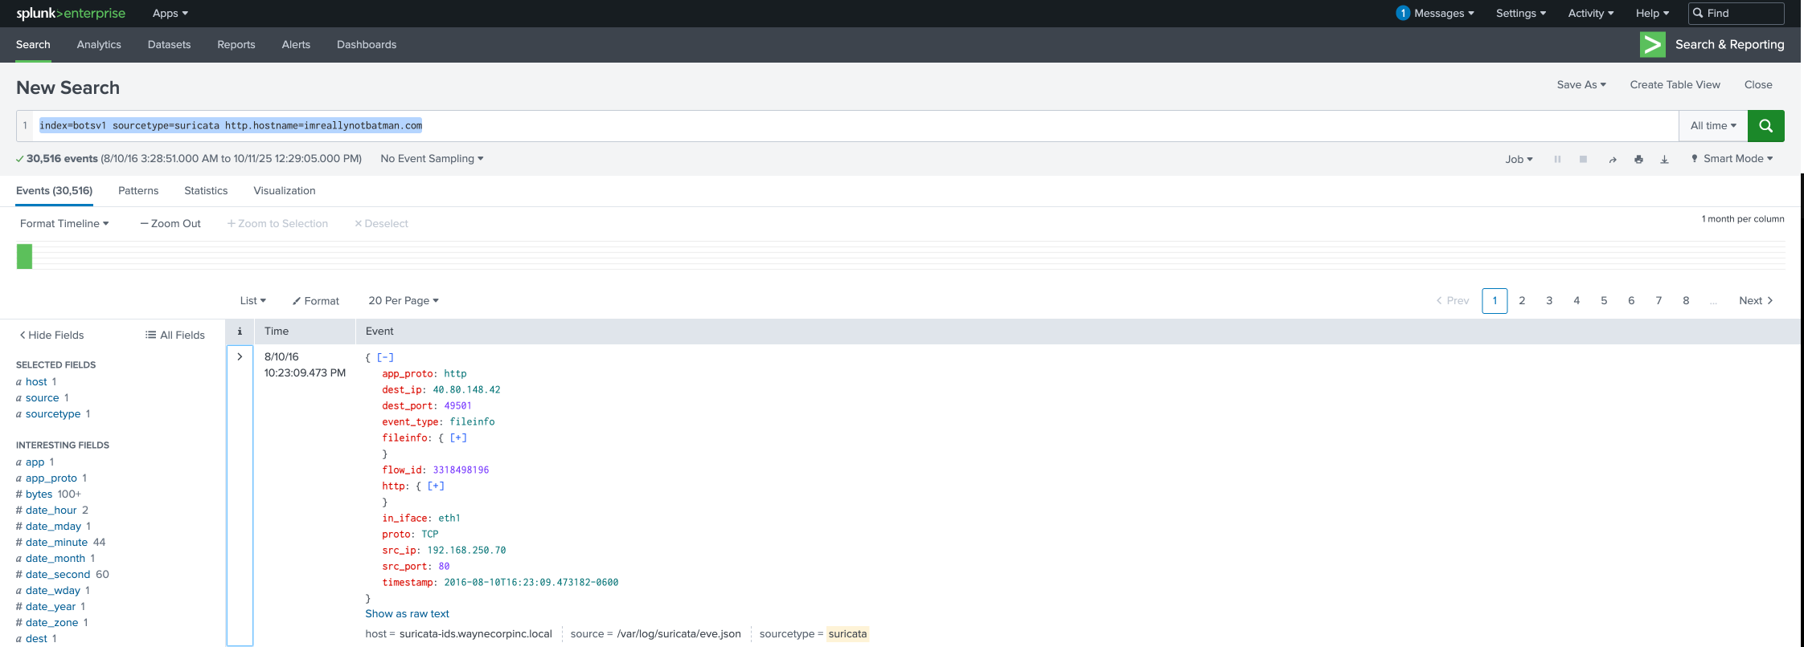Image resolution: width=1804 pixels, height=647 pixels.
Task: Click the Messages notification badge
Action: 1403,14
